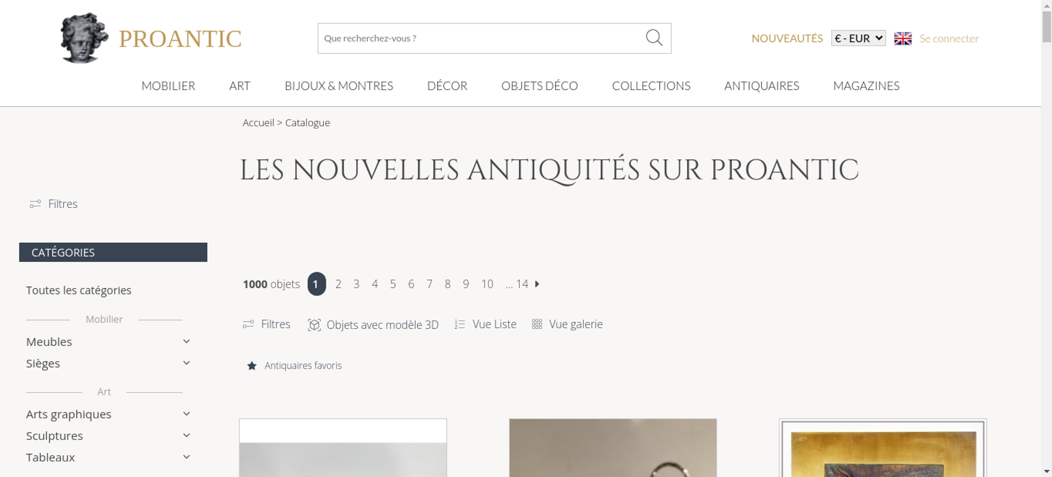Expand the Sculptures category chevron
The height and width of the screenshot is (477, 1052).
coord(186,435)
